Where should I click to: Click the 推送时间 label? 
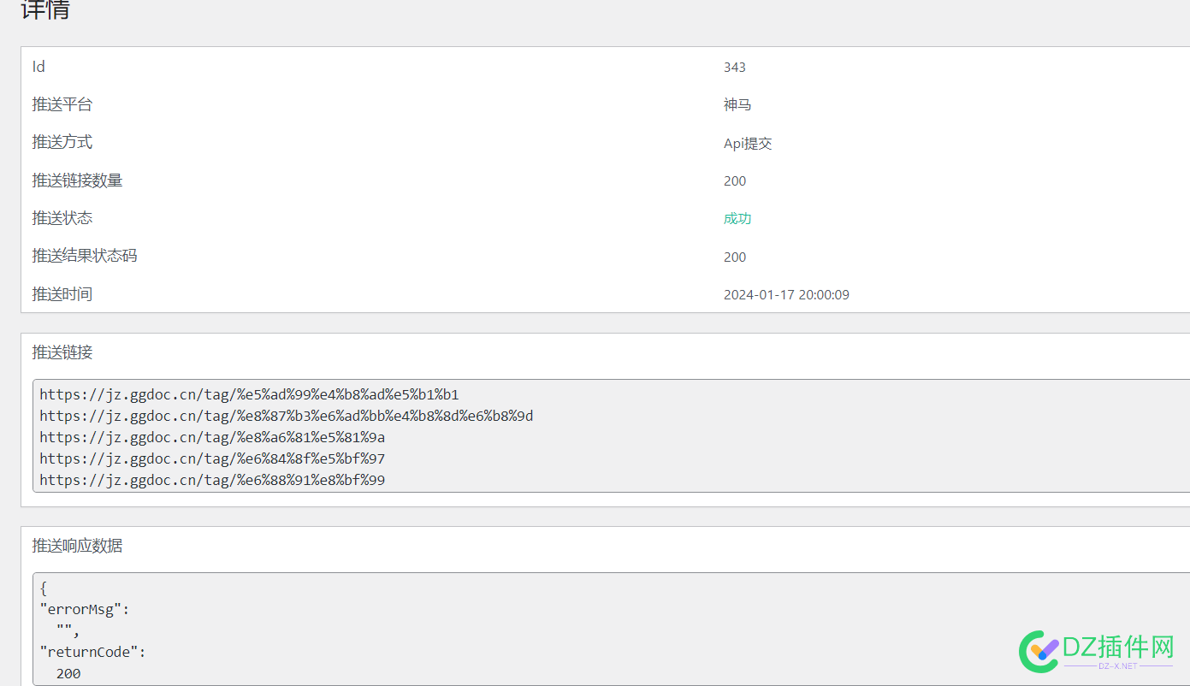(x=62, y=294)
